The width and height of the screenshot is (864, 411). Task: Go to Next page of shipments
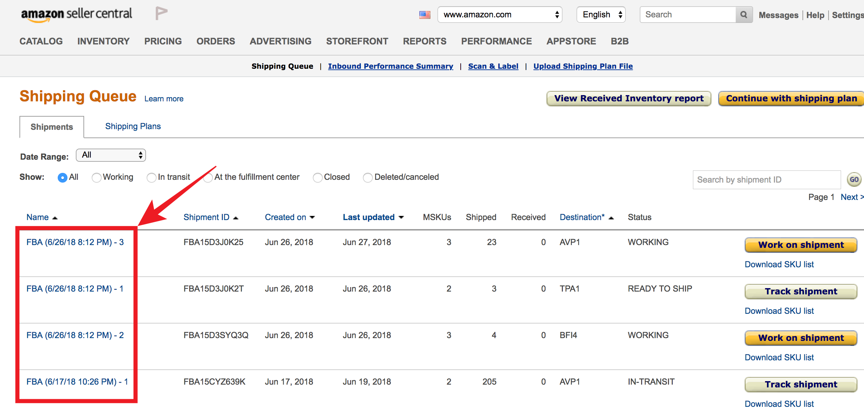tap(852, 197)
